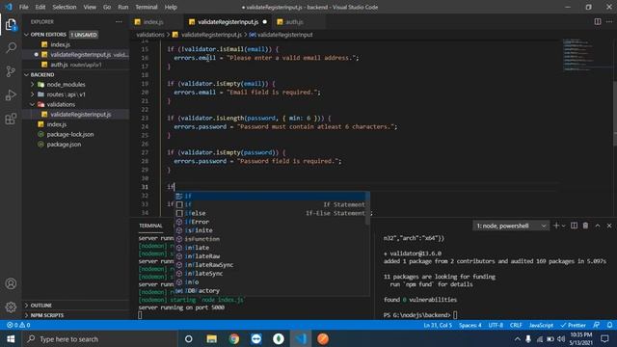Change the CRLF line ending

516,325
